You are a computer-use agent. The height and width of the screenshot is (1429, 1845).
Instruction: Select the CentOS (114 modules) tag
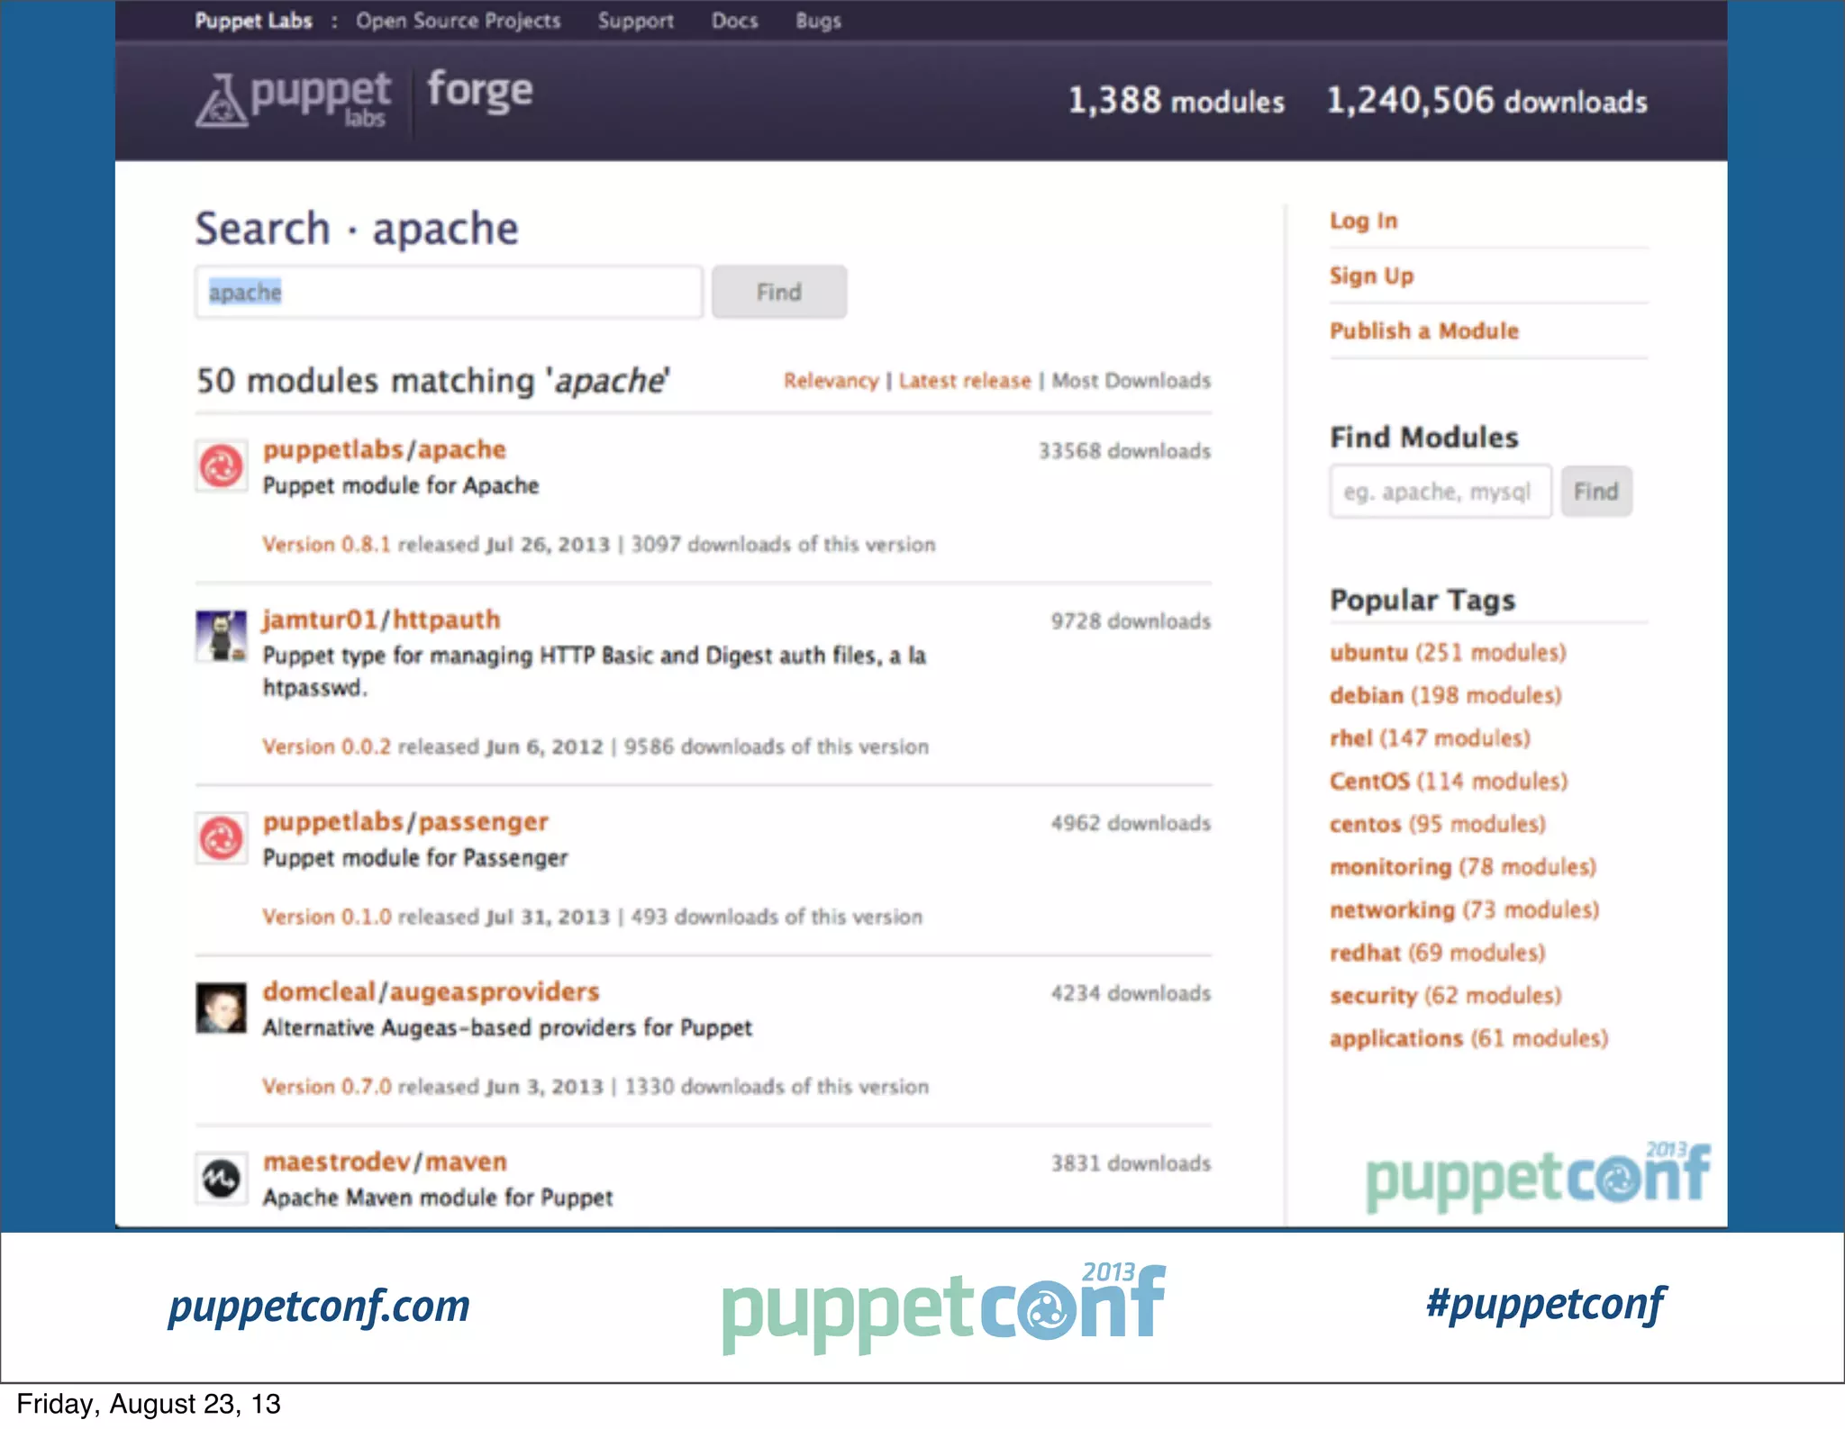coord(1449,781)
